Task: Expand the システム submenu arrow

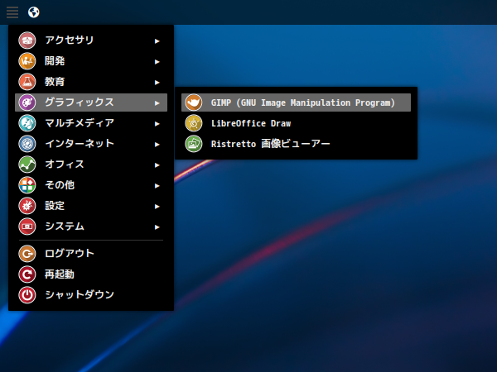Action: 157,227
